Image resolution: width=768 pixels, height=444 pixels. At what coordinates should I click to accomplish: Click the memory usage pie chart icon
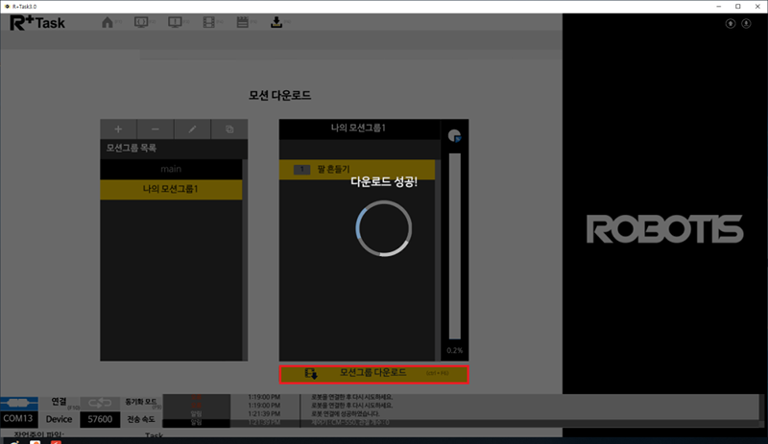pyautogui.click(x=454, y=136)
